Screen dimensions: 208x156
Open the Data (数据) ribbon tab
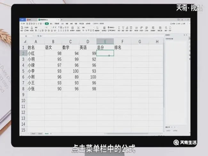(67, 24)
